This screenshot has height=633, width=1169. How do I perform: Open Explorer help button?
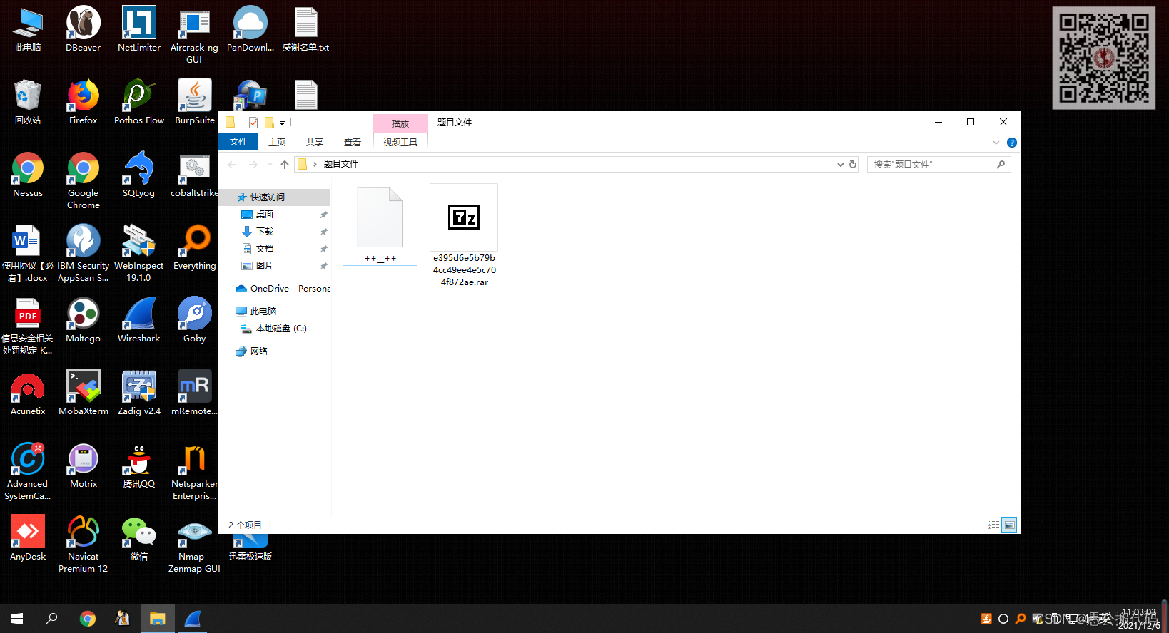click(1011, 143)
